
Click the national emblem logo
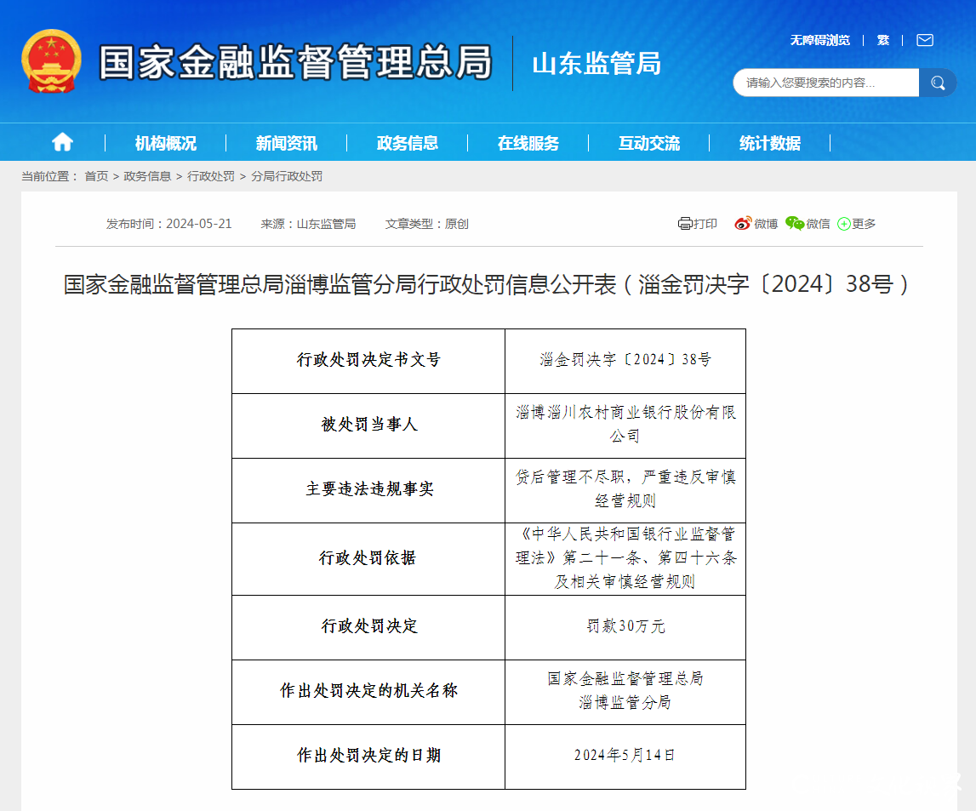[x=51, y=61]
